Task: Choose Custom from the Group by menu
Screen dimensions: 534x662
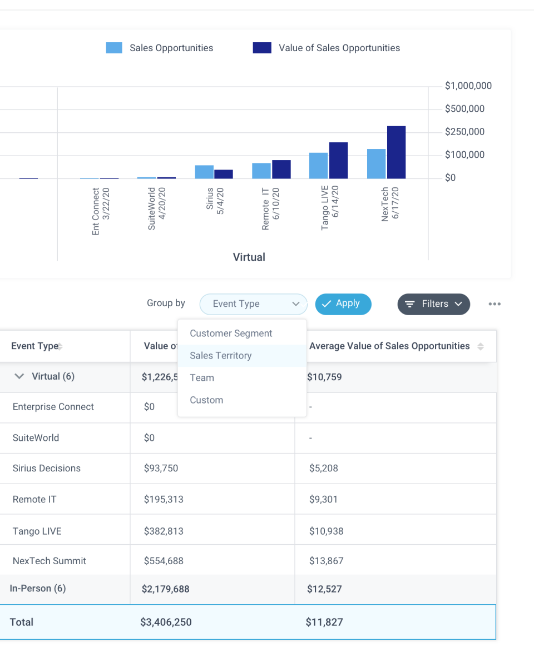Action: point(206,400)
